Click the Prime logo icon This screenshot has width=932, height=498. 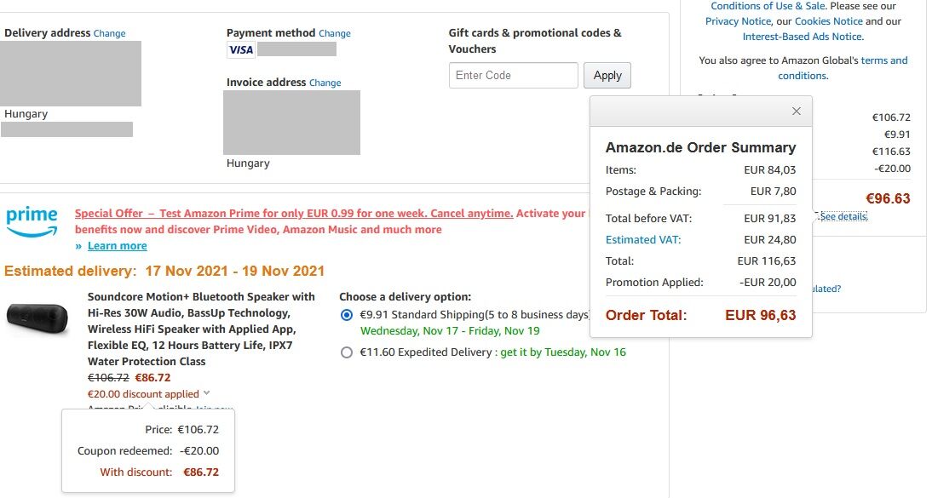[32, 221]
